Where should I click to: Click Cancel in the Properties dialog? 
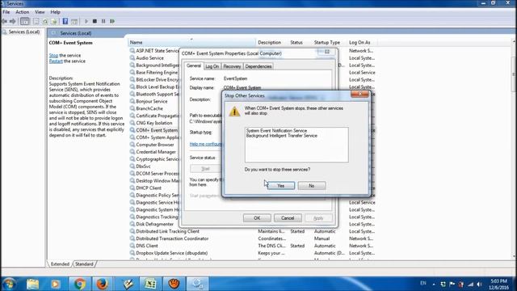click(x=288, y=218)
